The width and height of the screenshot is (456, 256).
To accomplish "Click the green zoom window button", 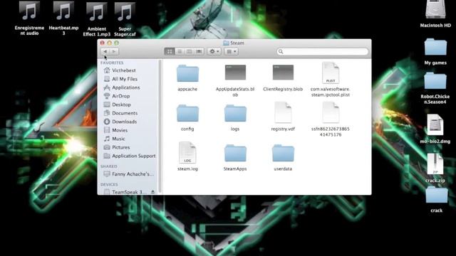I will 116,43.
